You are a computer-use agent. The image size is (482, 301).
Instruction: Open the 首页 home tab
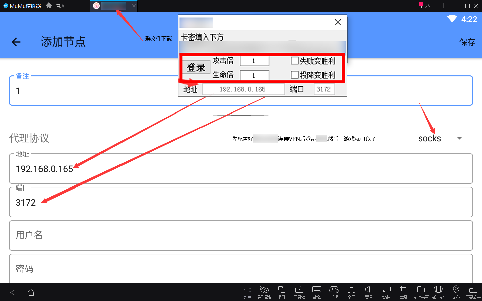click(60, 6)
